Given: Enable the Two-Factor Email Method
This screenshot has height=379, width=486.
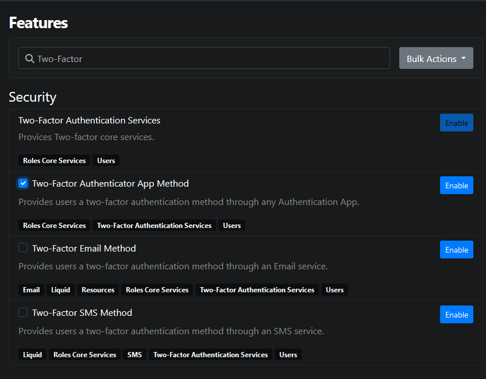Looking at the screenshot, I should pyautogui.click(x=456, y=249).
